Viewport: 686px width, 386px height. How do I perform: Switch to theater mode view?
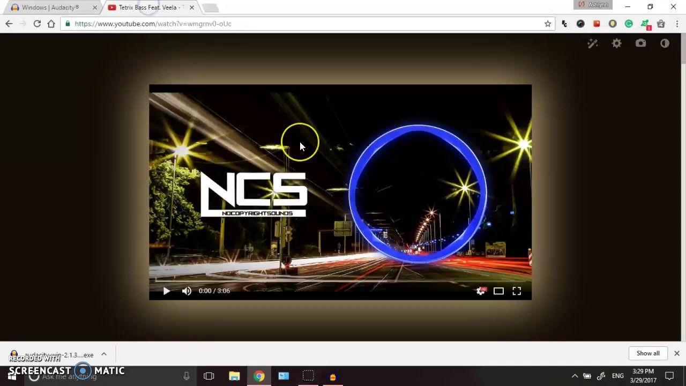click(x=498, y=291)
